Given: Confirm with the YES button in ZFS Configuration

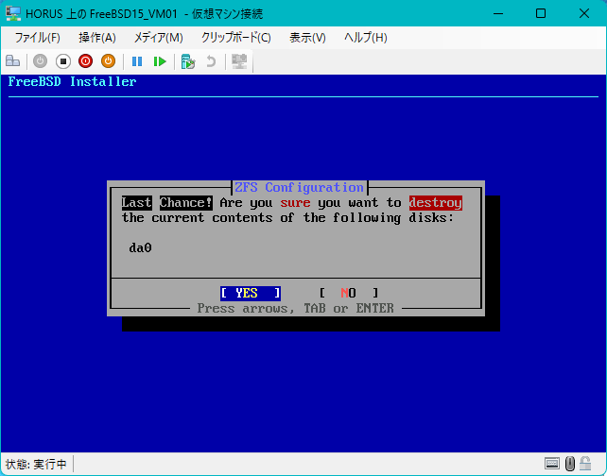Looking at the screenshot, I should tap(251, 293).
